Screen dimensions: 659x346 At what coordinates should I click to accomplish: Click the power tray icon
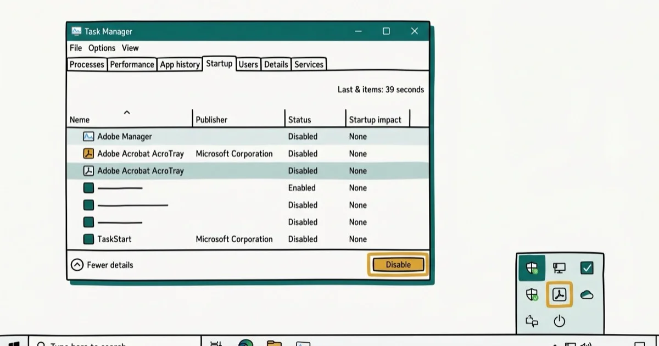[559, 321]
